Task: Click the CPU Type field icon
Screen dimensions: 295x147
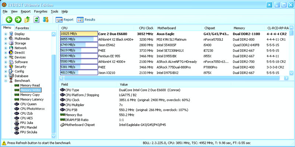Action: coord(62,90)
